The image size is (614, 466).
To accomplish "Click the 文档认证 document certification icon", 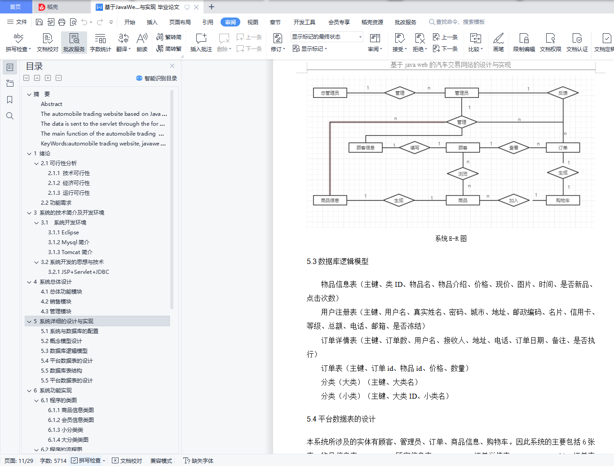I will tap(577, 39).
